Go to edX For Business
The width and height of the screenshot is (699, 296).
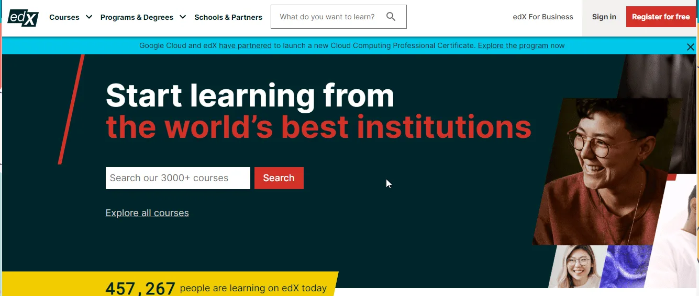point(543,17)
